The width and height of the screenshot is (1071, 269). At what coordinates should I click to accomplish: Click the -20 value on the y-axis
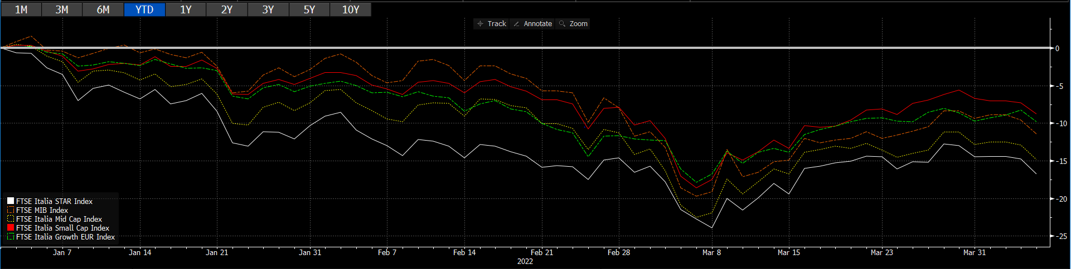click(x=1060, y=199)
